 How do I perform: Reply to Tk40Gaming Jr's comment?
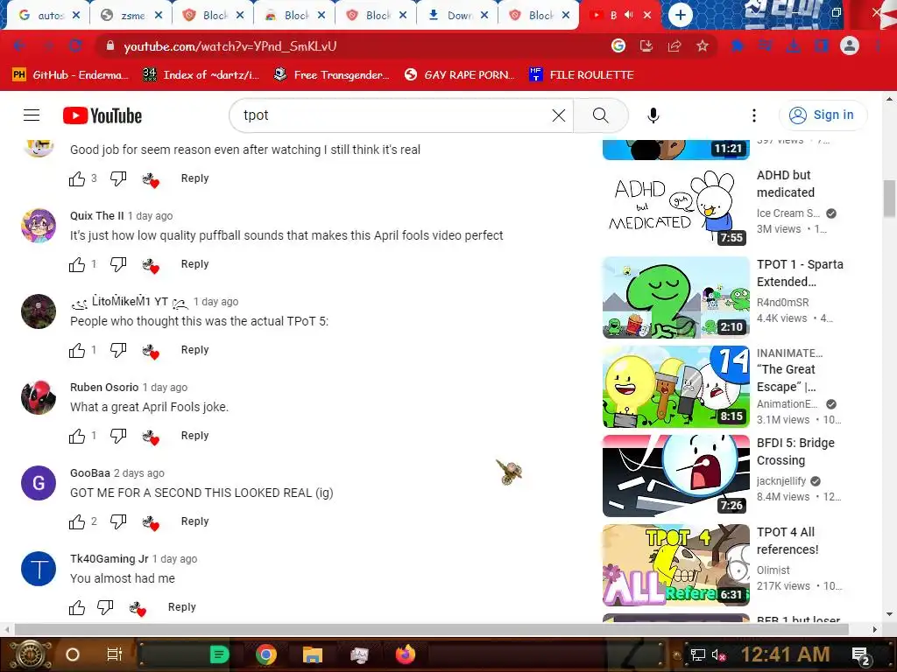[x=181, y=607]
